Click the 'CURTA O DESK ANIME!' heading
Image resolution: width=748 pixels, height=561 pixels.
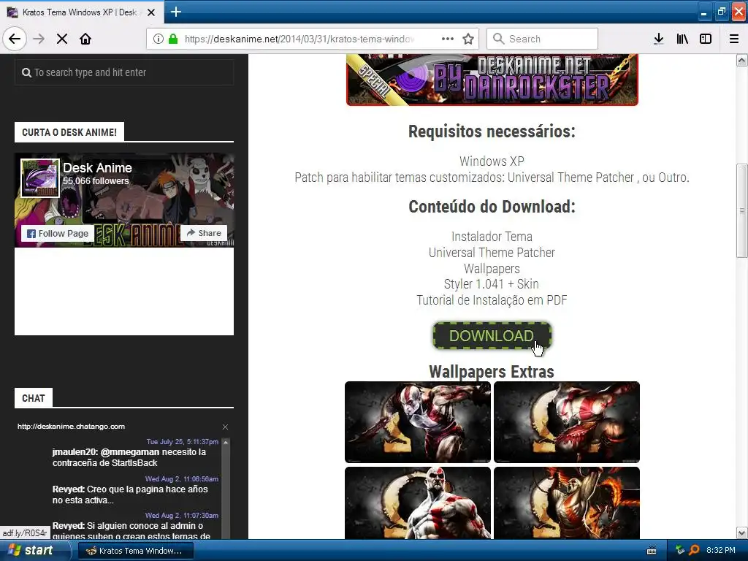click(x=69, y=132)
